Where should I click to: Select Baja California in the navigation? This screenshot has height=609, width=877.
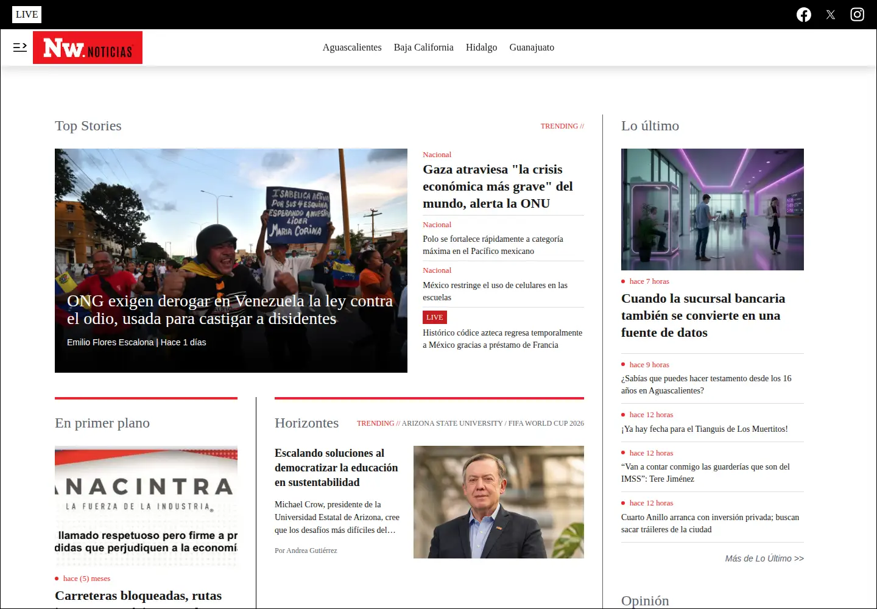point(424,48)
